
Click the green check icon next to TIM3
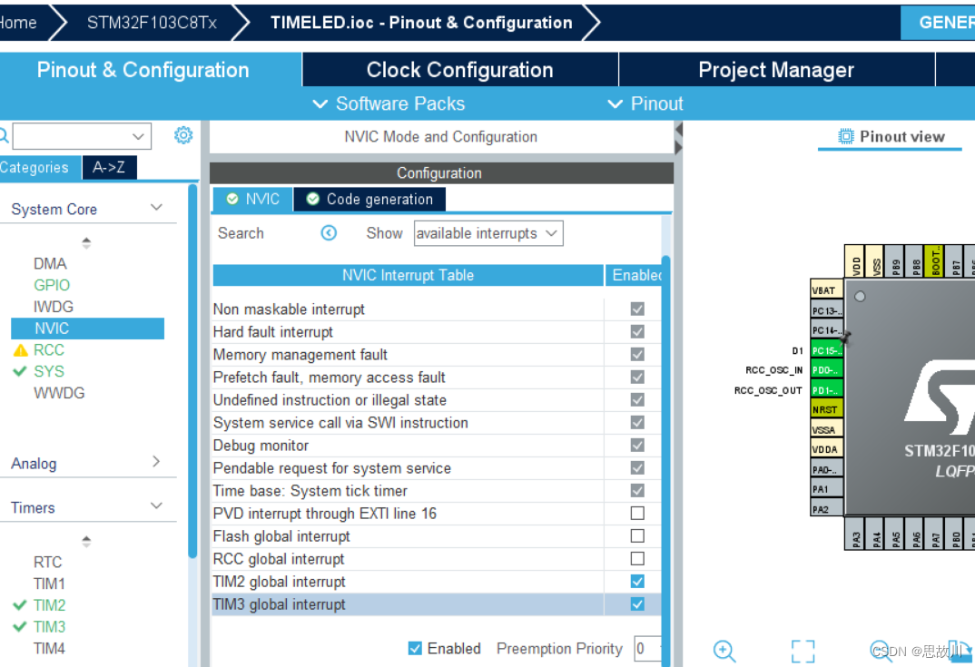click(x=20, y=626)
